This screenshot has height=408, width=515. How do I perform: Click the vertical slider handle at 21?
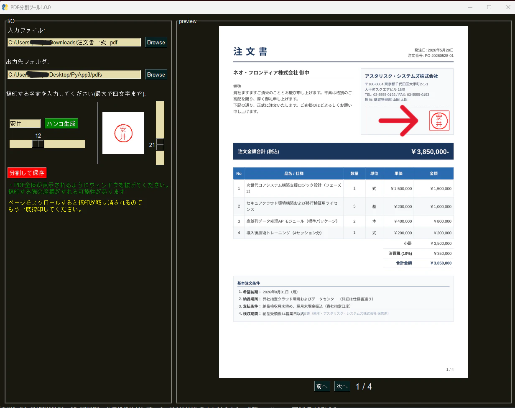tap(160, 145)
